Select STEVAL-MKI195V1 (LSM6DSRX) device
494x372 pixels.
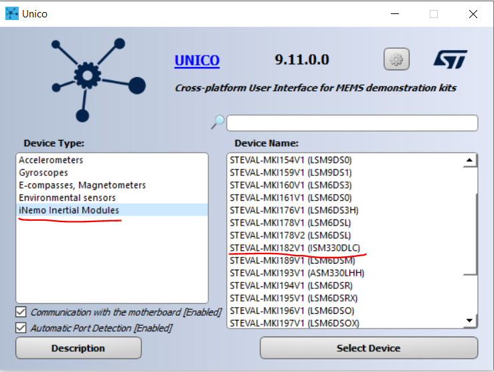345,298
